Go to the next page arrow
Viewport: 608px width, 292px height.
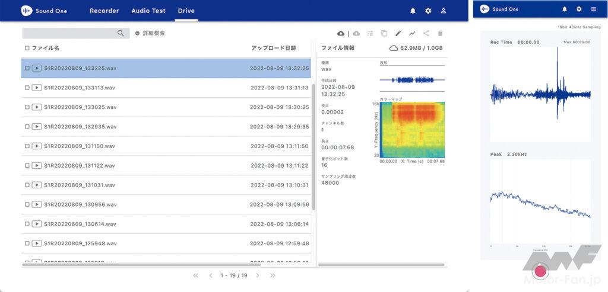coord(258,275)
